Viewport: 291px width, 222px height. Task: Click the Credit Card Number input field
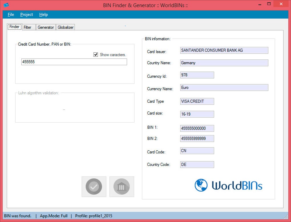coord(74,62)
